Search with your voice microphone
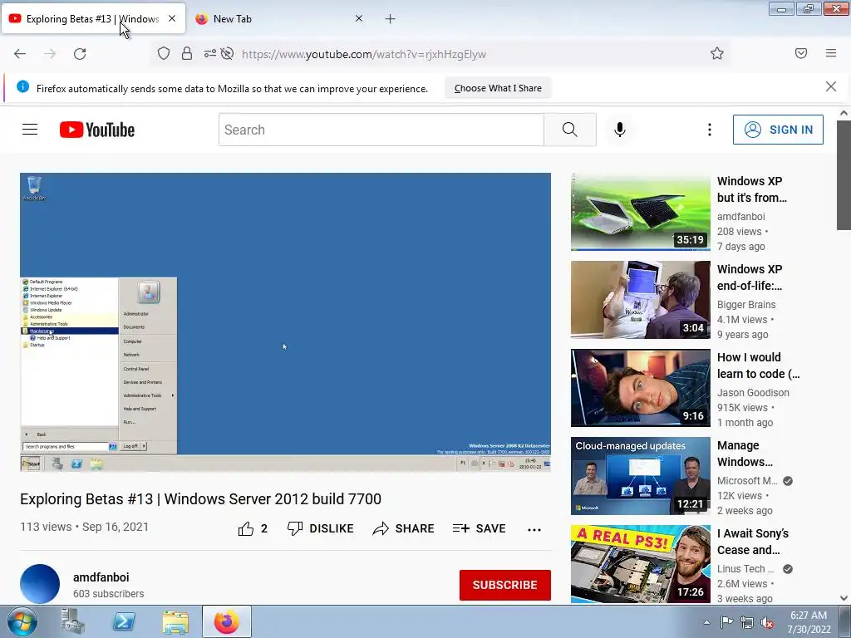Viewport: 851px width, 638px height. (620, 130)
